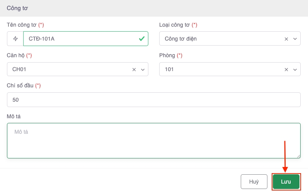Cancel with the Huỷ button
The height and width of the screenshot is (194, 308).
pos(254,182)
